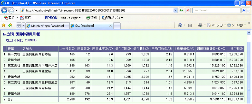Select 三菱調剤薬局下高井戸店 store name
Viewport: 252px width, 104px height.
40,66
